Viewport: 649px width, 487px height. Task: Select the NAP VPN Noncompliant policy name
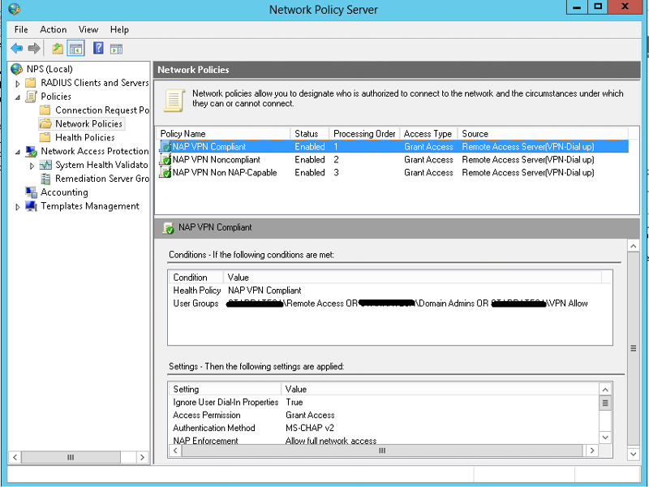pyautogui.click(x=217, y=159)
